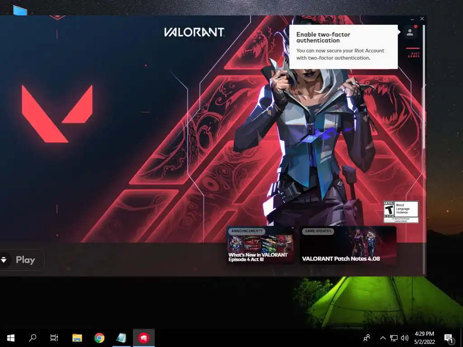The width and height of the screenshot is (463, 347).
Task: Click the VALORANT title logo
Action: (194, 32)
